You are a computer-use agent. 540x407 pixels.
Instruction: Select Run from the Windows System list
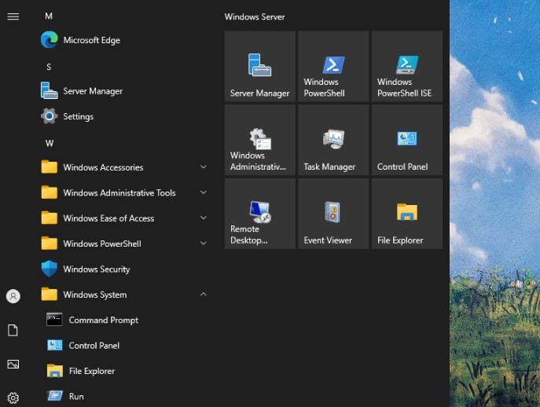pos(76,397)
